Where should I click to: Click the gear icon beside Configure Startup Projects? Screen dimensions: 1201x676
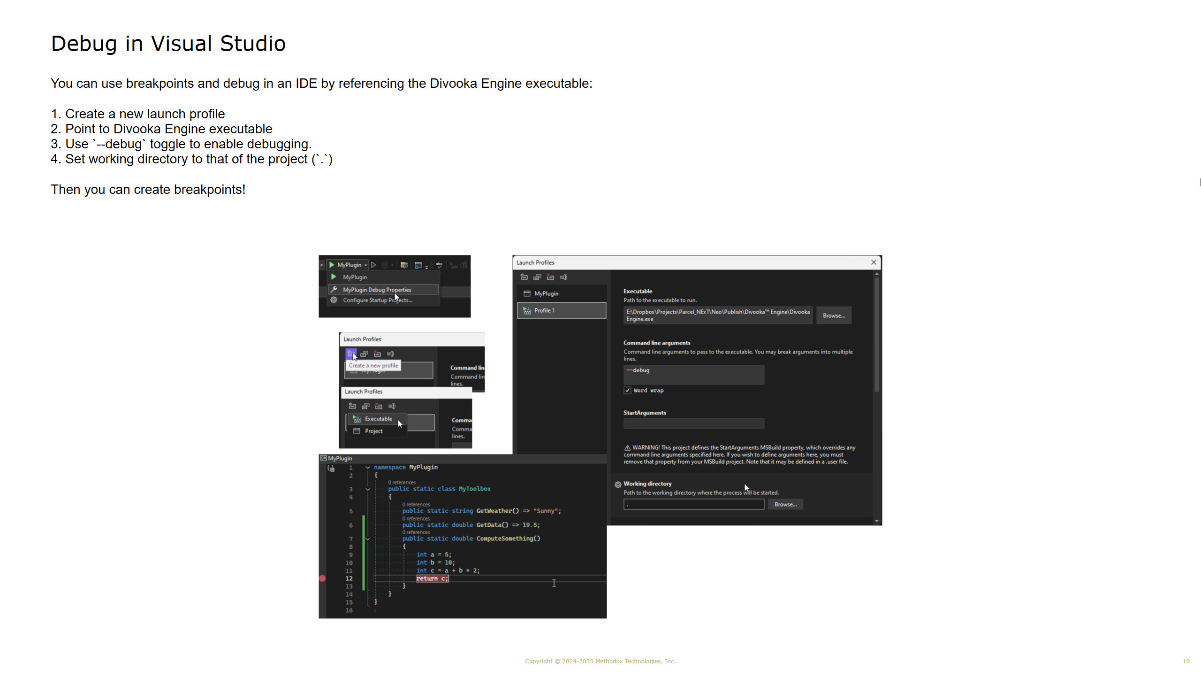[x=334, y=300]
